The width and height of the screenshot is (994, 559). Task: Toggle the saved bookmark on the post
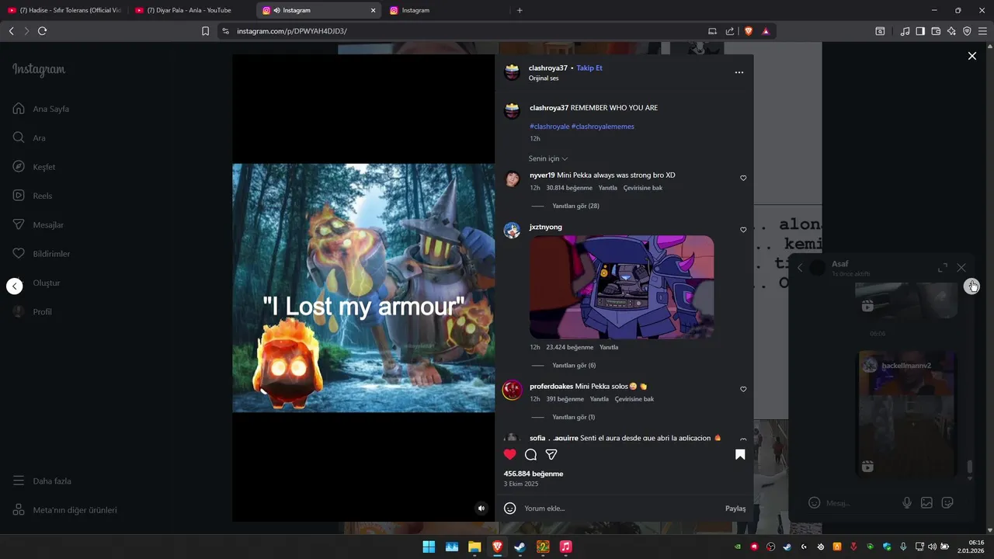[740, 454]
